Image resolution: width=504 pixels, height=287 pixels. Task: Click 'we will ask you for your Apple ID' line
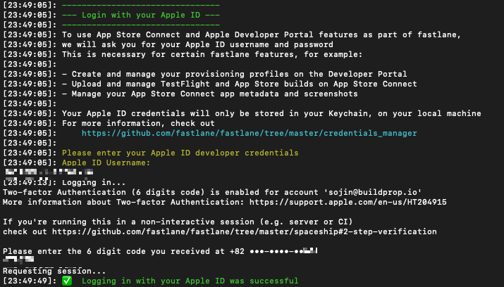(197, 44)
